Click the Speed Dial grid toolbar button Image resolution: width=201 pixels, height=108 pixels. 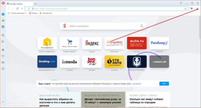[x=22, y=9]
